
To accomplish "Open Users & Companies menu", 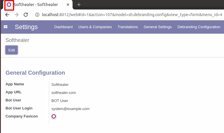I will tap(95, 27).
